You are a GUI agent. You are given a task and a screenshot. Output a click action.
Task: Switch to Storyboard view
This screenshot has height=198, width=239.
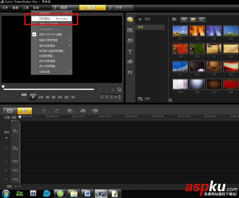tap(10, 111)
